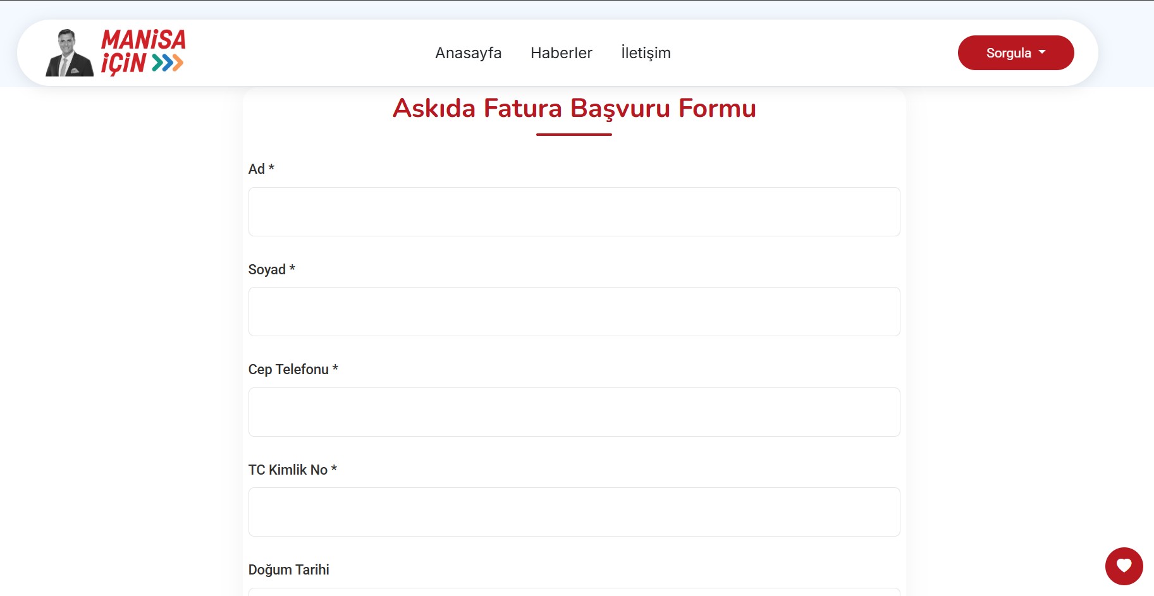Expand the Sorgula dropdown caret arrow
This screenshot has width=1154, height=596.
point(1042,52)
